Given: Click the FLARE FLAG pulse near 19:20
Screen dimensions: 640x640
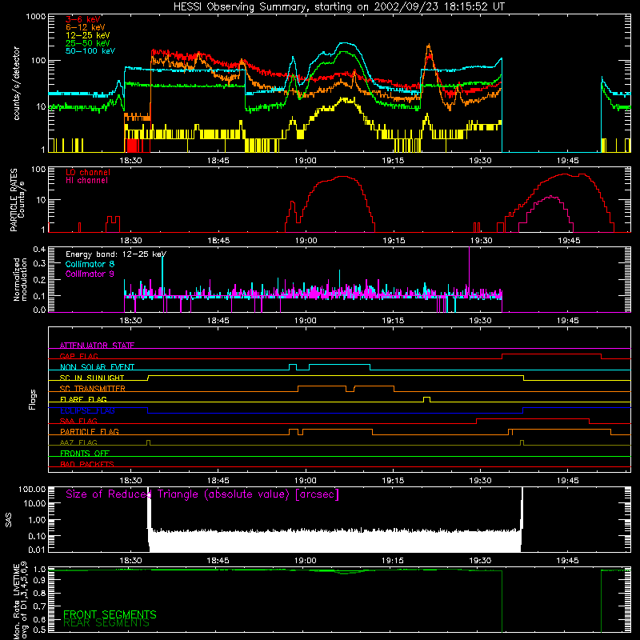Looking at the screenshot, I should click(427, 398).
